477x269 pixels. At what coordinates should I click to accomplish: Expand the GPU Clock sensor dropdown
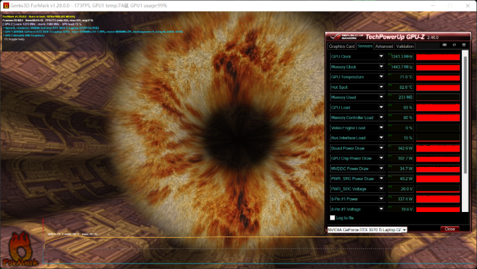[381, 56]
